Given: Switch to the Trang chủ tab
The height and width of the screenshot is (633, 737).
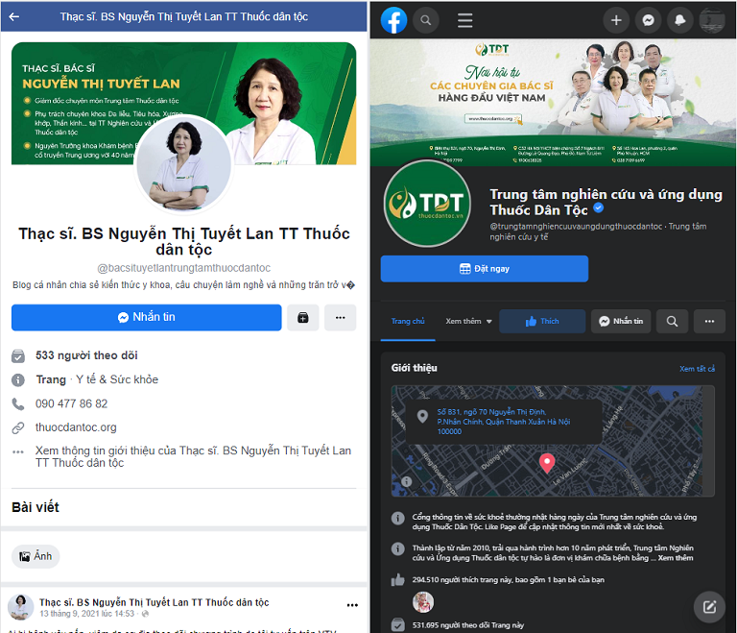Looking at the screenshot, I should click(x=408, y=321).
